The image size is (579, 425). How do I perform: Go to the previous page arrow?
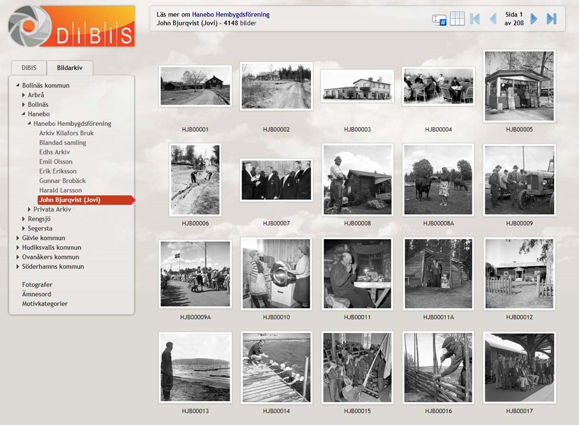493,19
